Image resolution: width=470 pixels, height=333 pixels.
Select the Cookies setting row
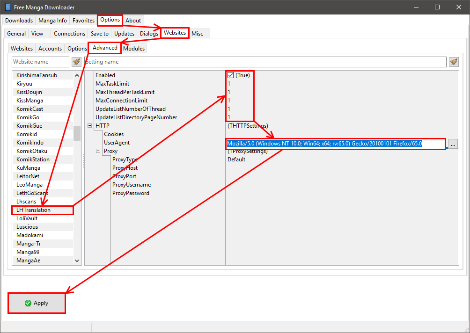(272, 134)
